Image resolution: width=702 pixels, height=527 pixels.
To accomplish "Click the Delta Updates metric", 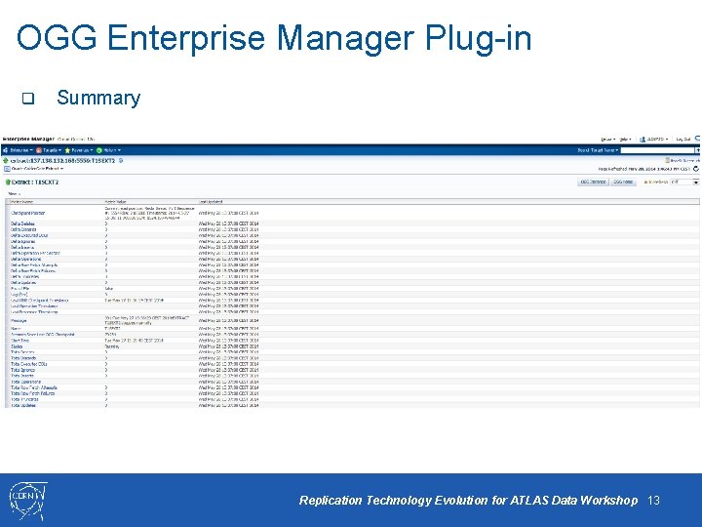I will (x=23, y=283).
